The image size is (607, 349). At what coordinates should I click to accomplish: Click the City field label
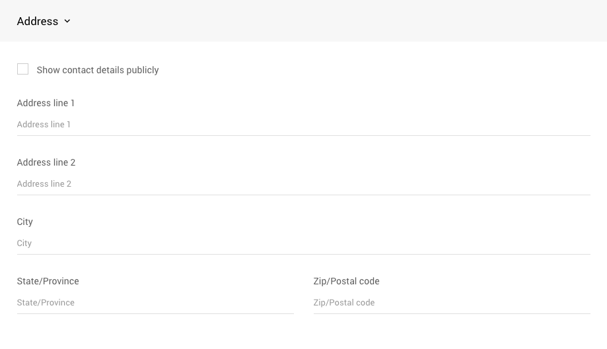coord(25,222)
